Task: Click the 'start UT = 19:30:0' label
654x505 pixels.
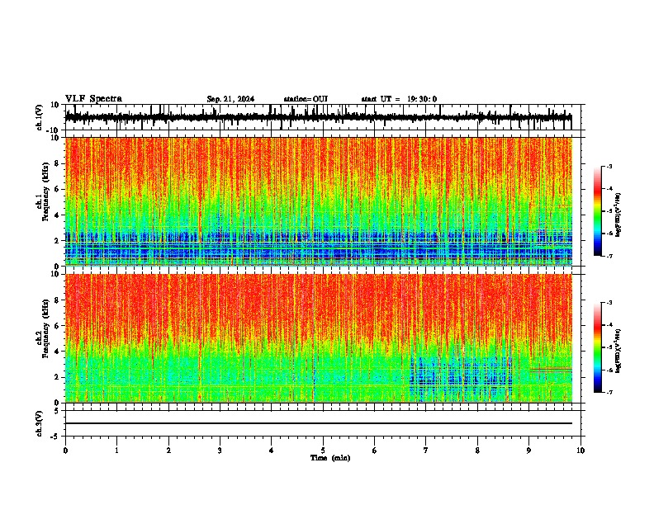Action: 399,99
